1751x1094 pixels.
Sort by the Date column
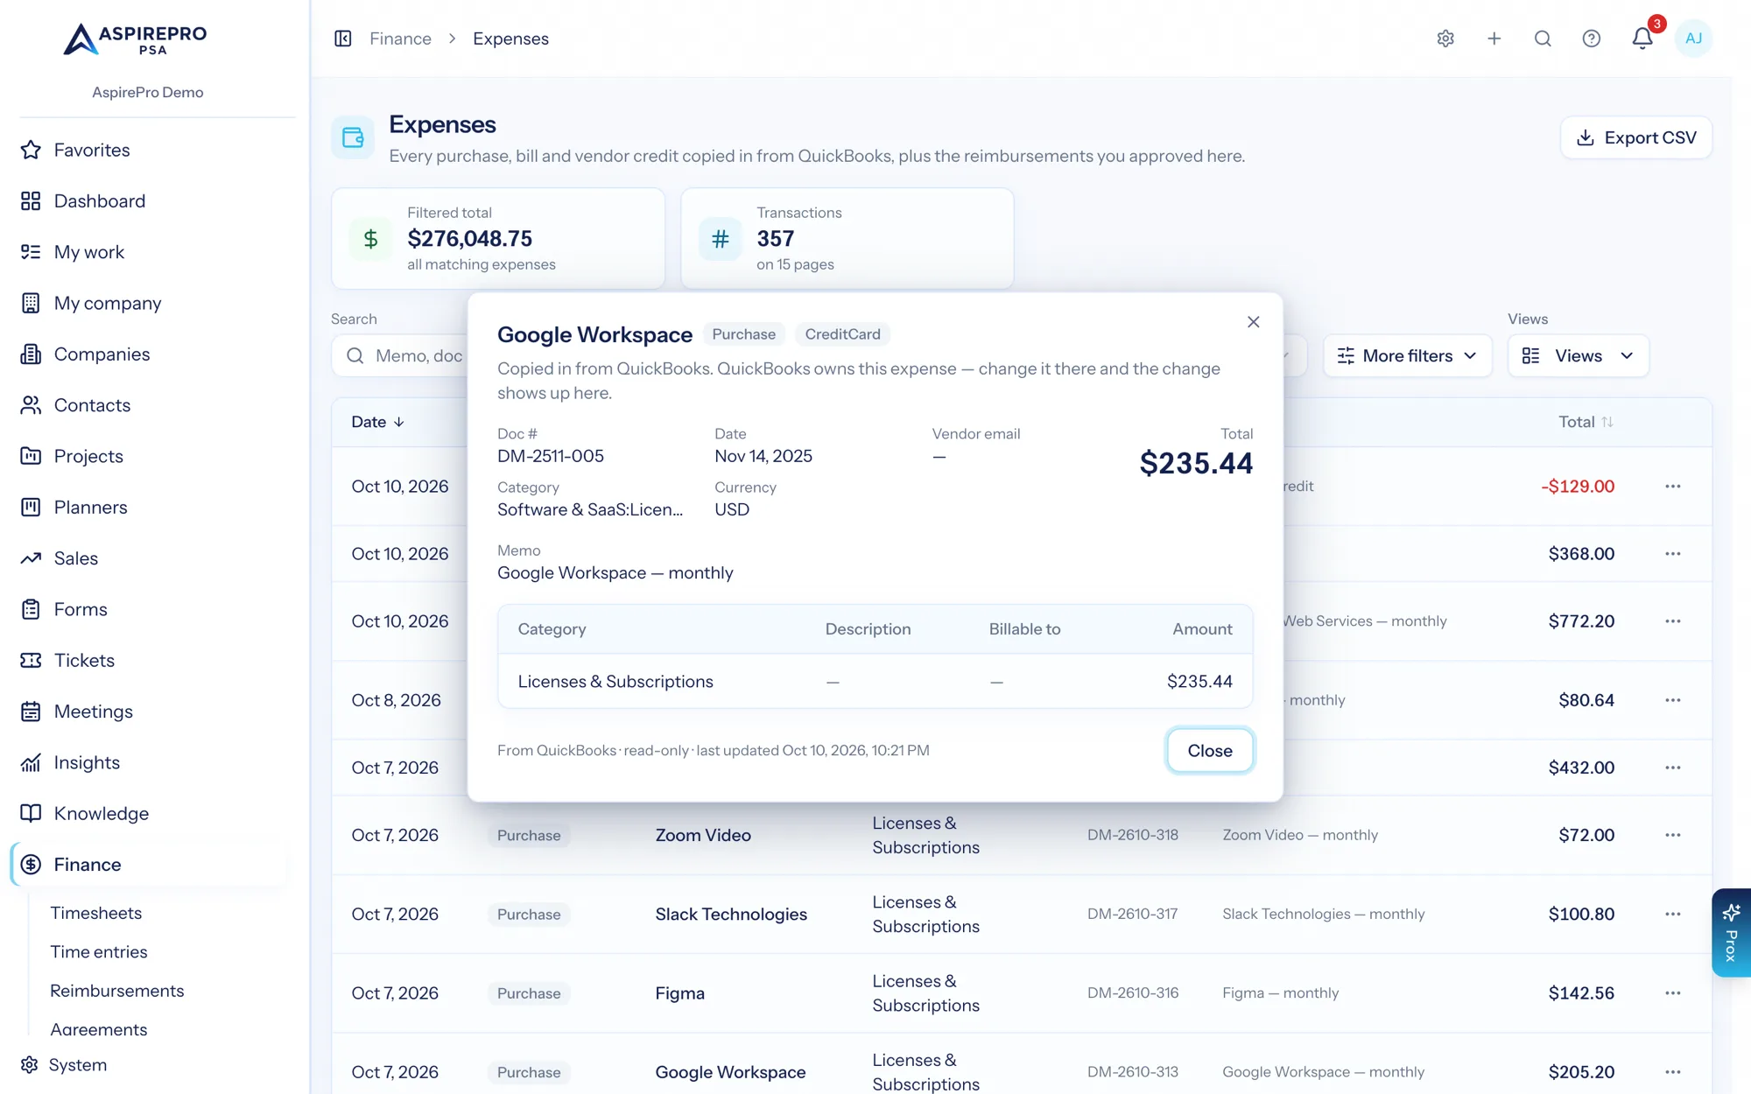(x=377, y=422)
